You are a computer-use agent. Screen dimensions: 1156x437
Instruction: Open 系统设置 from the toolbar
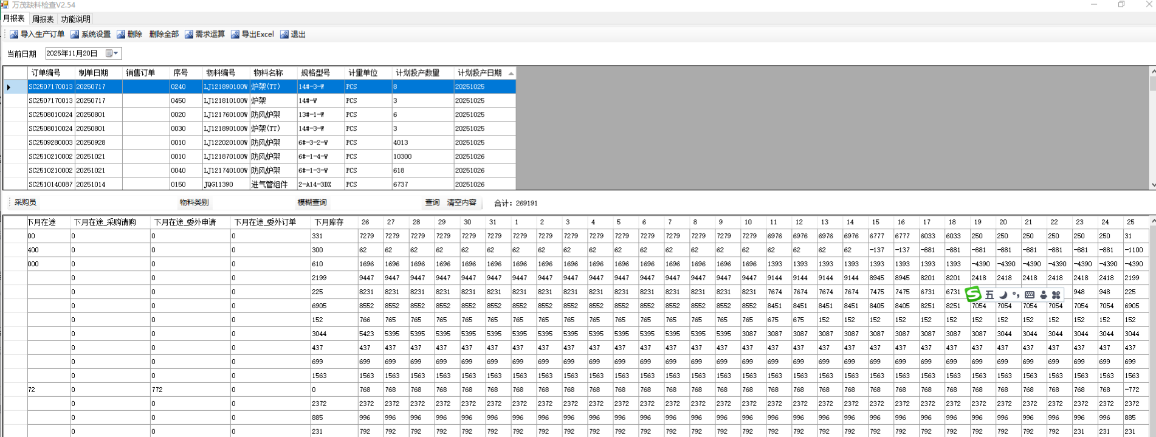point(91,35)
